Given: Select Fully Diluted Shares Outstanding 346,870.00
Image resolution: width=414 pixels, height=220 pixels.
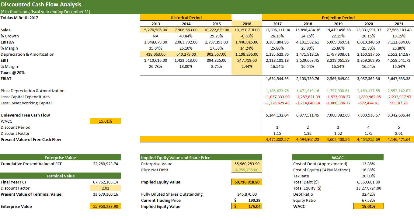Looking at the screenshot, I should [x=247, y=194].
